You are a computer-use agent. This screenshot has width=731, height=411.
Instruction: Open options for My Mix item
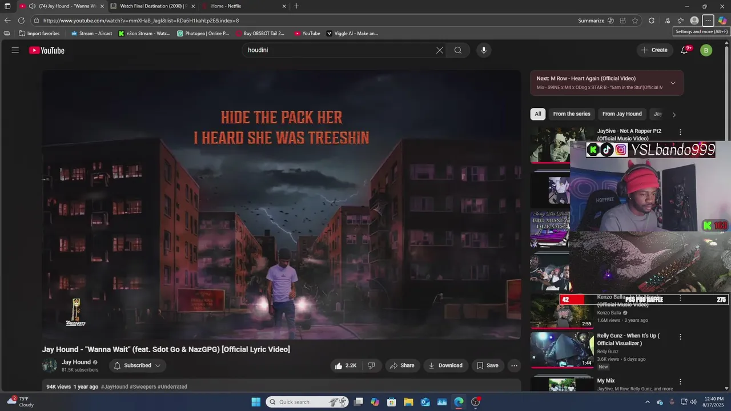680,381
